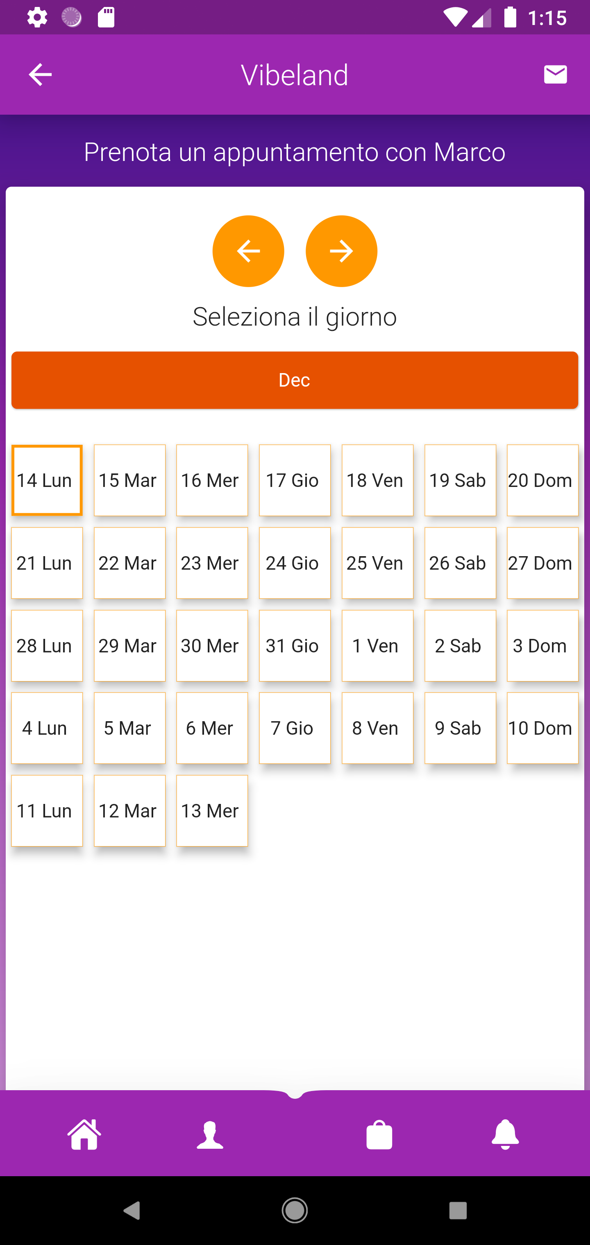Tap Android back navigation button
The image size is (590, 1245).
132,1210
